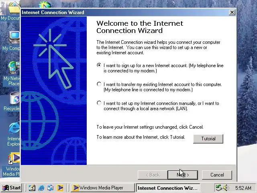This screenshot has width=257, height=193.
Task: Click the Show Desktop quick launch icon
Action: tap(32, 188)
